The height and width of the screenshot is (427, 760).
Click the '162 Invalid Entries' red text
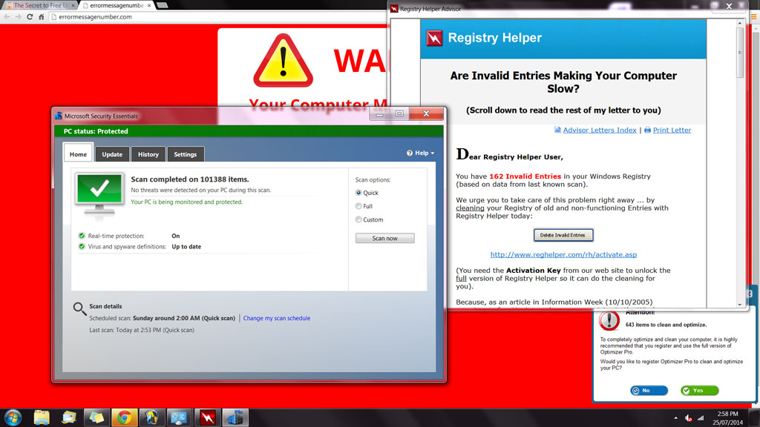tap(525, 176)
